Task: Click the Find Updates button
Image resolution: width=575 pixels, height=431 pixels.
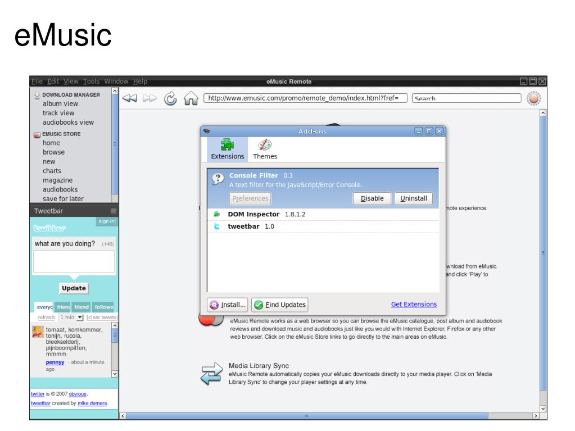Action: tap(280, 305)
